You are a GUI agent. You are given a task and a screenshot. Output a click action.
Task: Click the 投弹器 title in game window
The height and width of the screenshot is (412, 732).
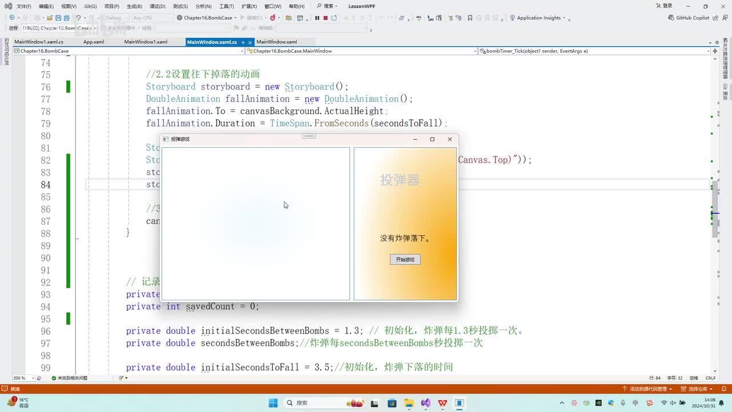[400, 180]
